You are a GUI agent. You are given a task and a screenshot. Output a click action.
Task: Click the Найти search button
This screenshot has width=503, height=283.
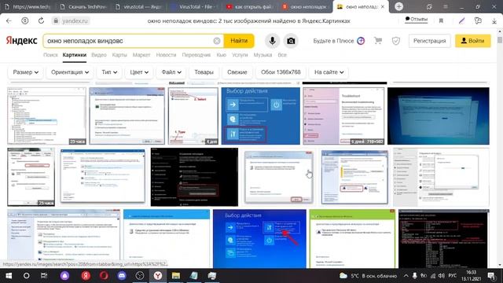point(239,41)
